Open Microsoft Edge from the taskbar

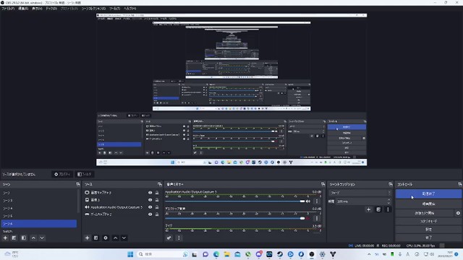(x=216, y=254)
